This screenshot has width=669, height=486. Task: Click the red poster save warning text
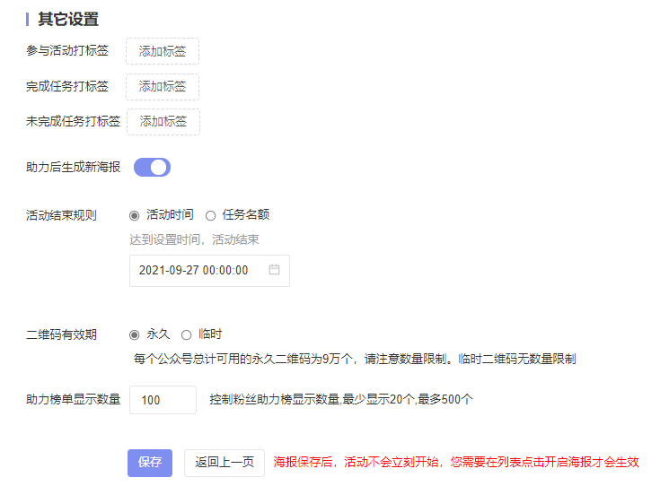coord(456,463)
